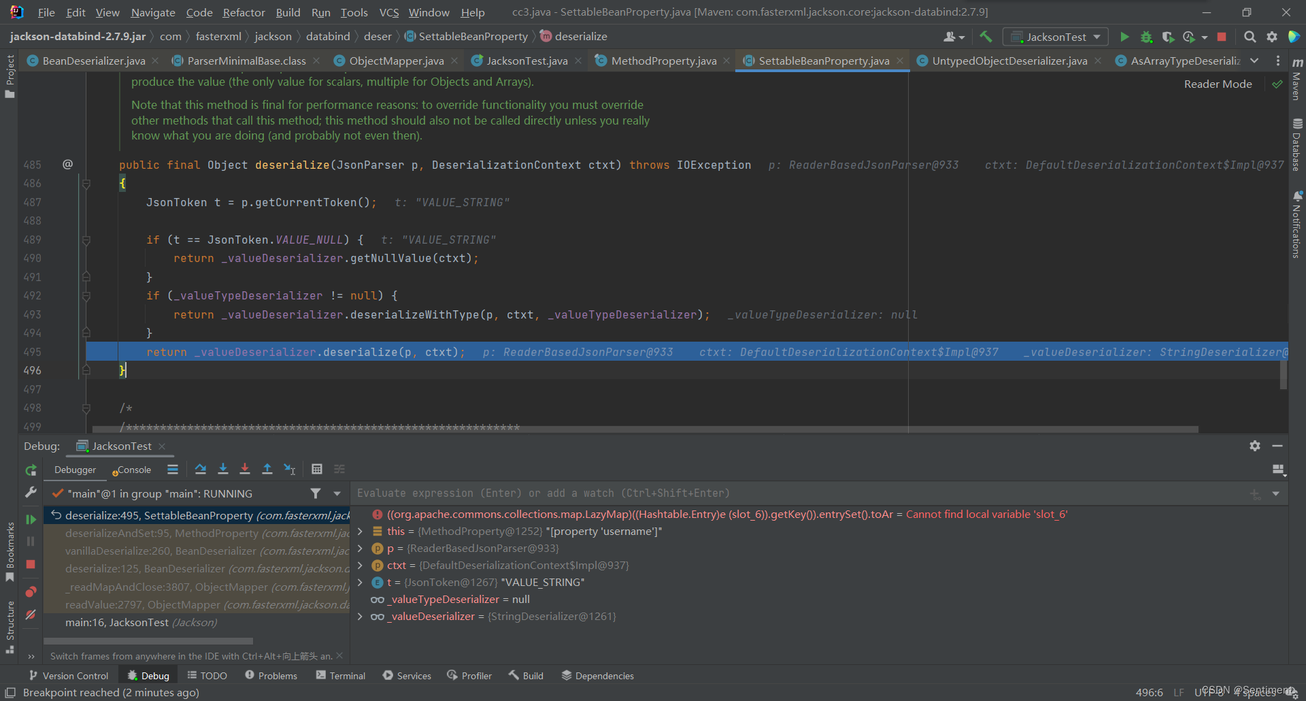Open IDE settings gear in top toolbar
Image resolution: width=1306 pixels, height=701 pixels.
point(1271,37)
